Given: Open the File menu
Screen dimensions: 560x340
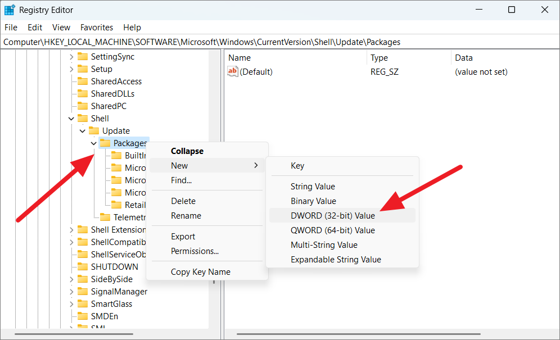Looking at the screenshot, I should pyautogui.click(x=11, y=28).
